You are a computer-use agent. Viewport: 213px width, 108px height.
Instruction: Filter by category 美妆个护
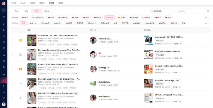33,23
